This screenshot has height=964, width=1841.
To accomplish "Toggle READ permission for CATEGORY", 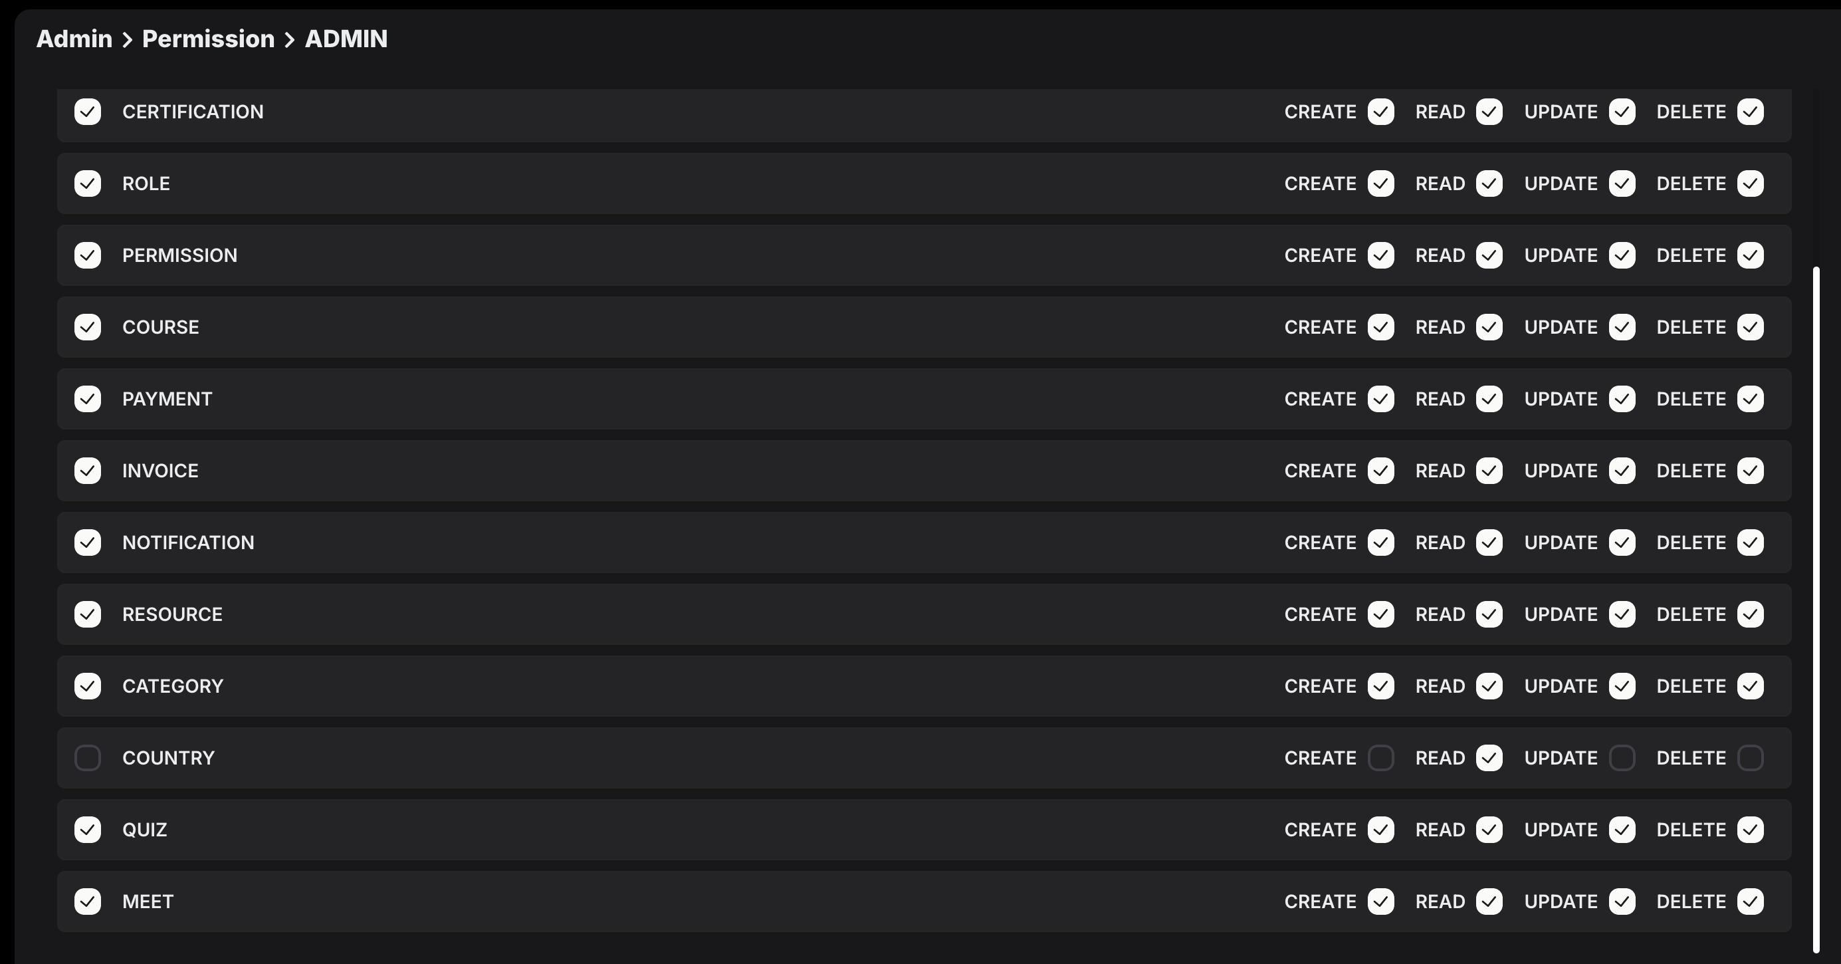I will click(x=1489, y=687).
